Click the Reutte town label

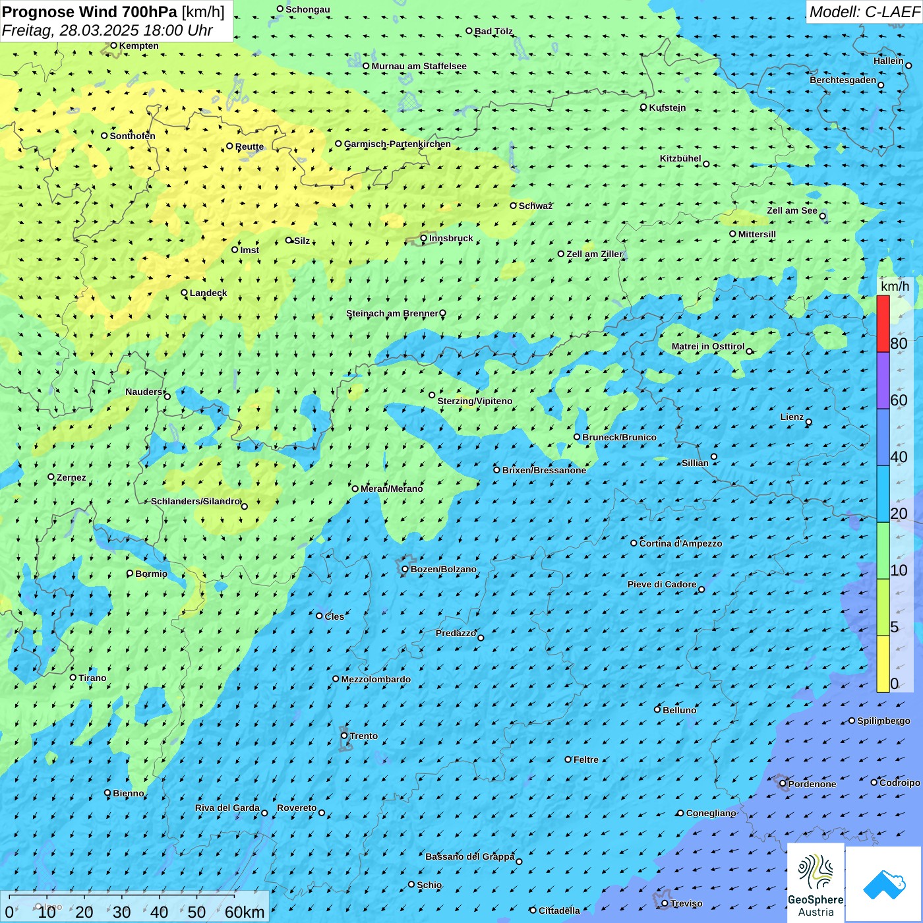click(249, 146)
